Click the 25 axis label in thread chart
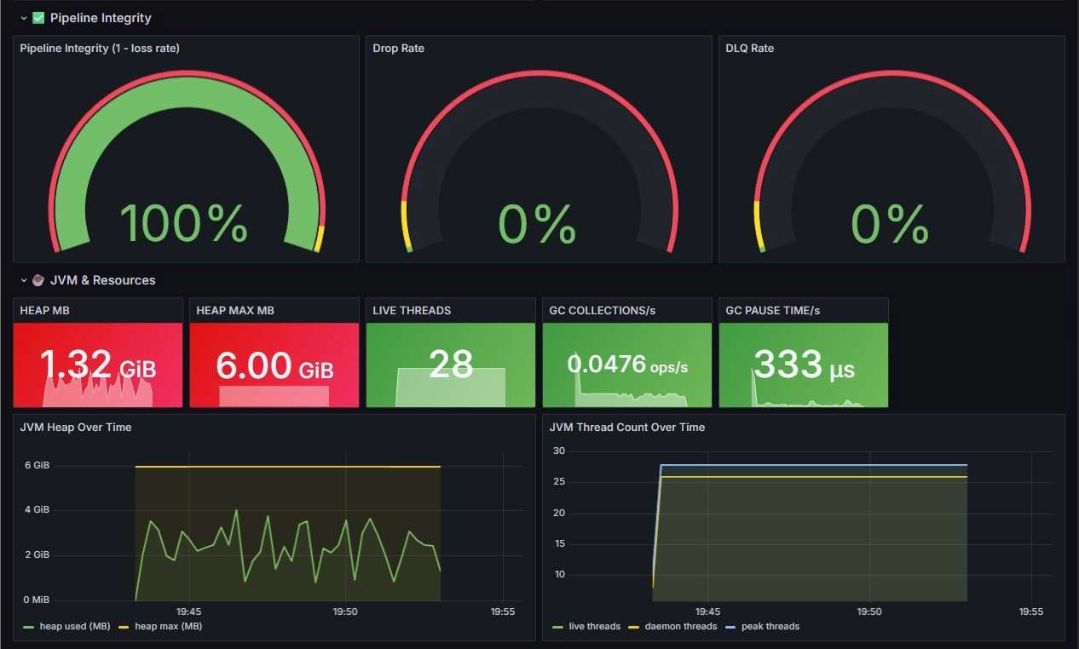 559,481
